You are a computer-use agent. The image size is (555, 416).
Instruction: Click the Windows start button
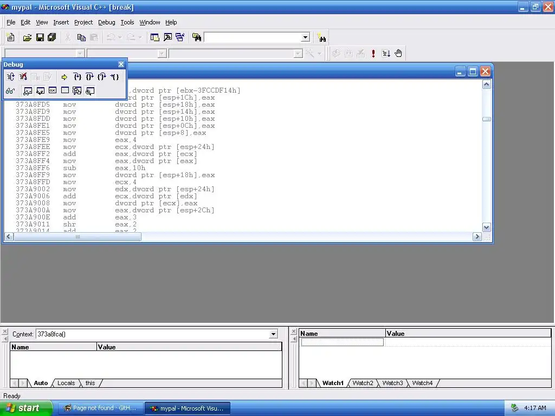[26, 408]
